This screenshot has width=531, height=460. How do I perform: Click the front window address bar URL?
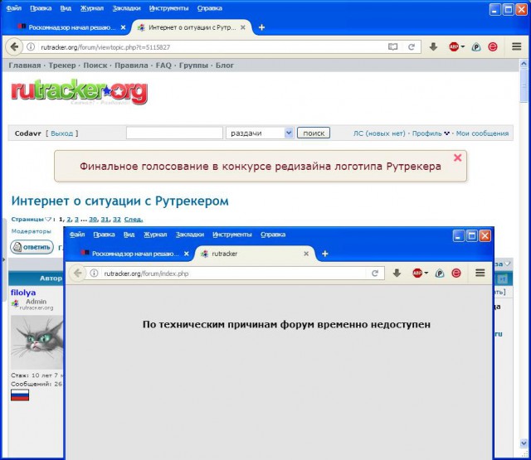146,274
